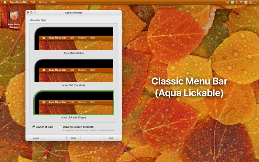Screen dimensions: 259x162
Task: Minimize the Aqua Menu Bar window
Action: [31, 13]
